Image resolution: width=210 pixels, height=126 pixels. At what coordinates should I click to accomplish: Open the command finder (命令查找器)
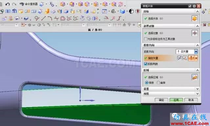[x=29, y=4]
